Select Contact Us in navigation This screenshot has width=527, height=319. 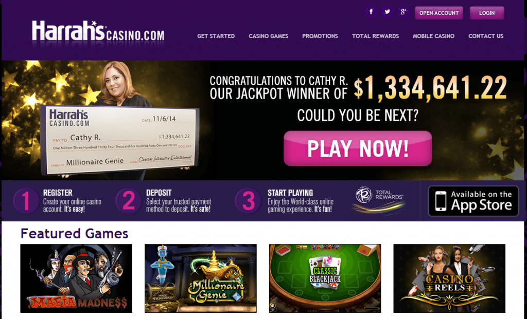486,36
